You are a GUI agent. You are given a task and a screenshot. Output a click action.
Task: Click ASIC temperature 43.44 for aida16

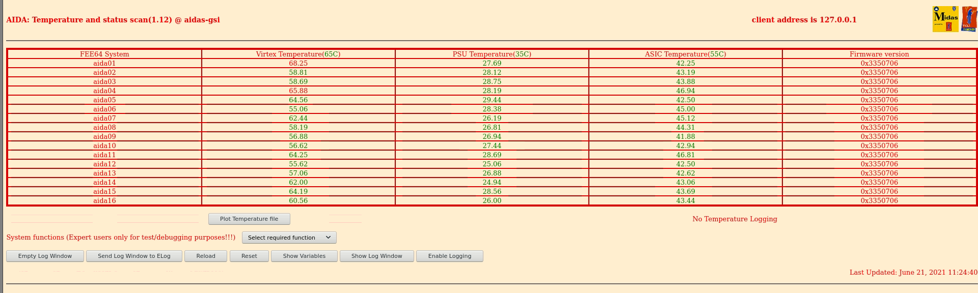(x=686, y=201)
